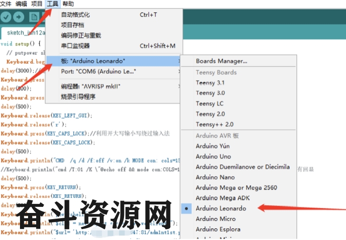Click the Keyboard.println("$url= 'http line
This screenshot has width=346, height=240.
pos(90,232)
